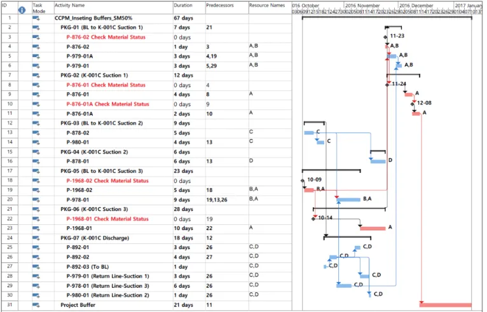Image resolution: width=487 pixels, height=312 pixels.
Task: Select the 11-23 milestone diamond in Gantt chart
Action: click(x=385, y=37)
